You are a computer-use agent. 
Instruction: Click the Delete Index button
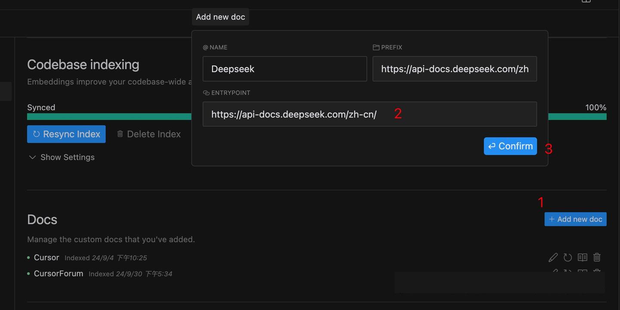[149, 134]
